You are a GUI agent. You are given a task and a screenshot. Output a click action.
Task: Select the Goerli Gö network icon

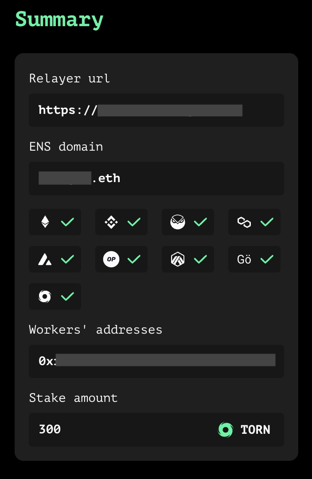tap(244, 259)
